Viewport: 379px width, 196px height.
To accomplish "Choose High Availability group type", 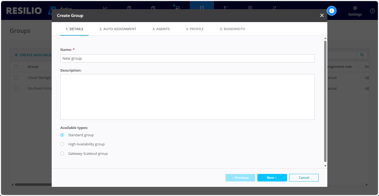I will click(62, 144).
